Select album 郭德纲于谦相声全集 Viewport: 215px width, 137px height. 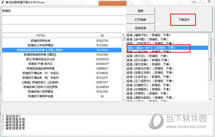point(62,96)
